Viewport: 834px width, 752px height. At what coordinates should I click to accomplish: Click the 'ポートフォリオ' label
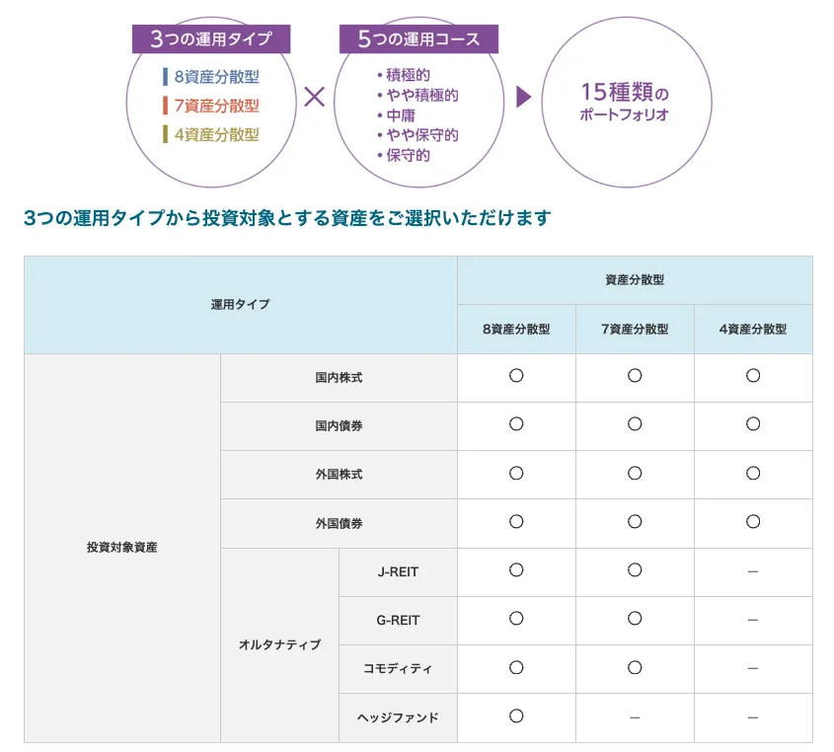(x=625, y=114)
